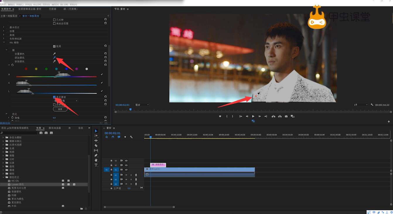Click Export Frame camera icon
This screenshot has height=214, width=393.
click(x=286, y=116)
